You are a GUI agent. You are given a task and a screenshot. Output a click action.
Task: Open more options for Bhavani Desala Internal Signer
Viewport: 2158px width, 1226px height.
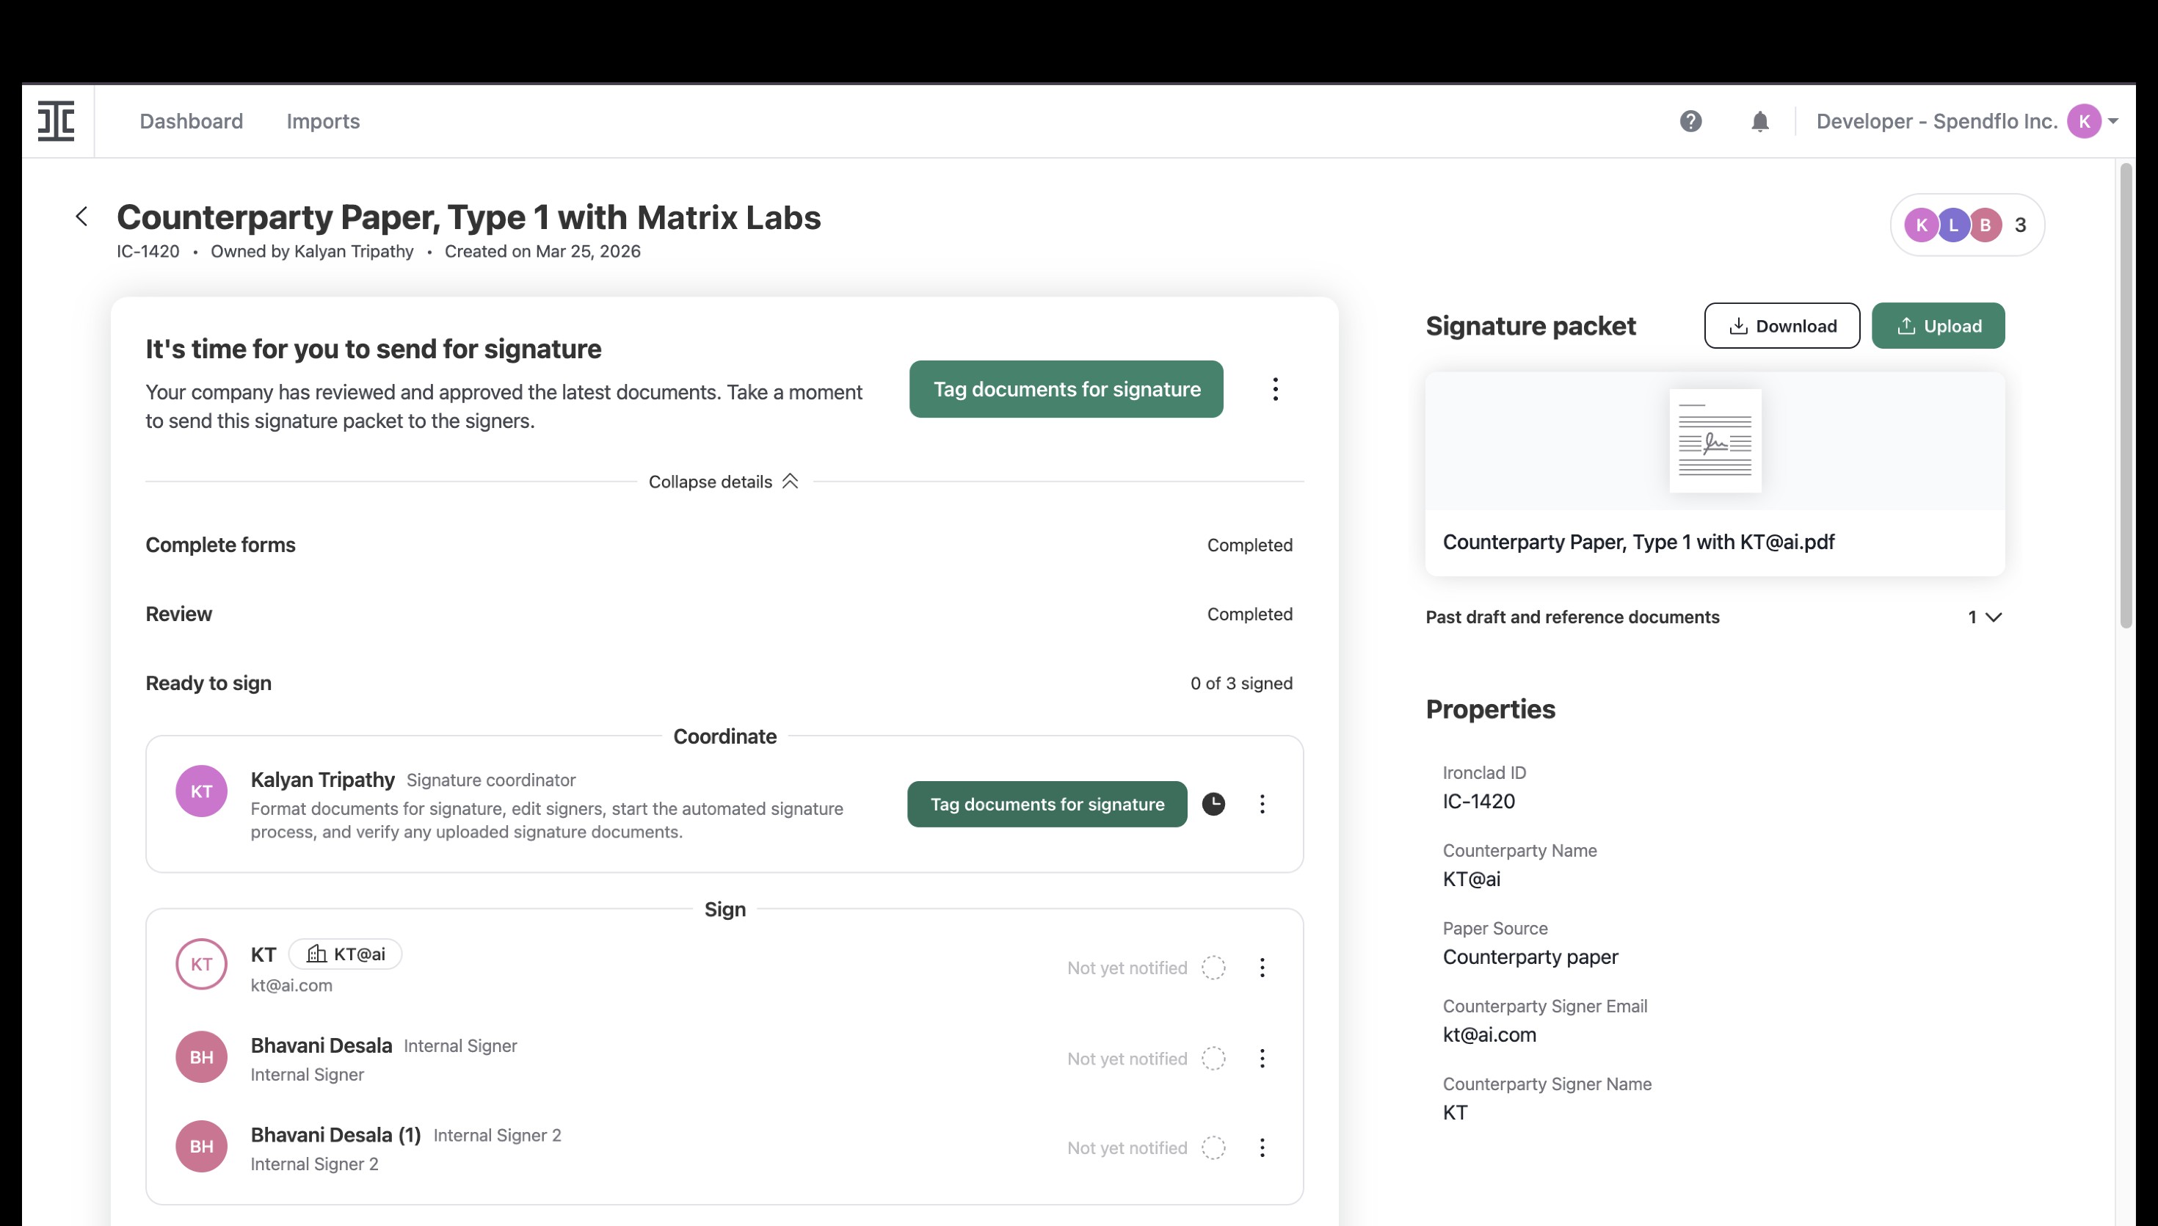coord(1262,1059)
